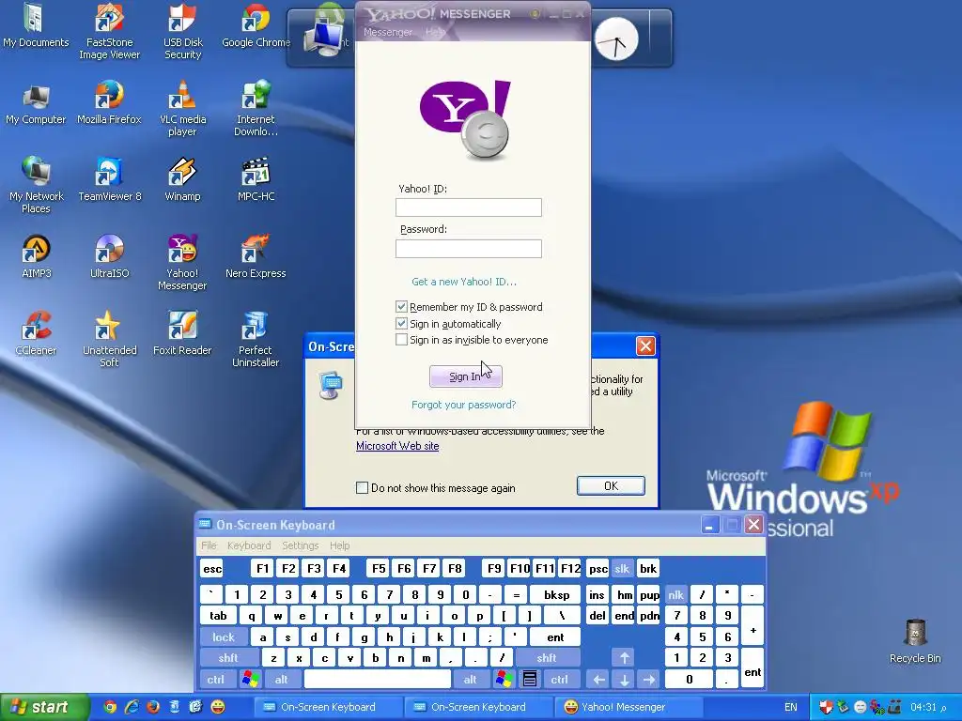
Task: Click OK in On-Screen Keyboard dialog
Action: (x=611, y=485)
